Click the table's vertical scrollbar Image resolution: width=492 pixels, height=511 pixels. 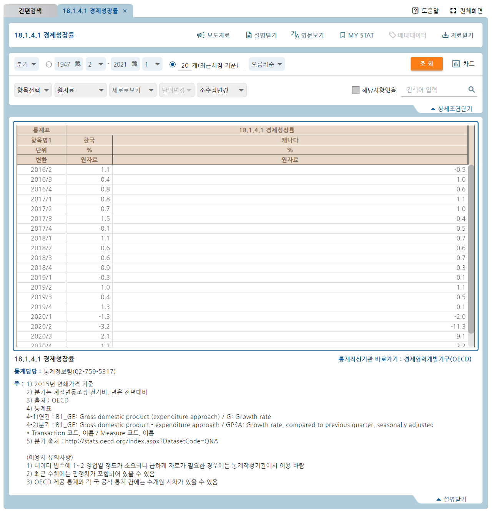coord(471,248)
